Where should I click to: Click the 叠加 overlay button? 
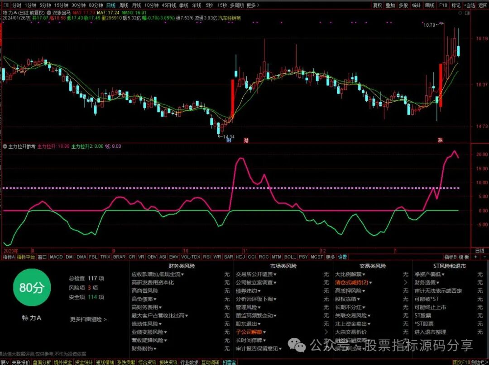390,5
